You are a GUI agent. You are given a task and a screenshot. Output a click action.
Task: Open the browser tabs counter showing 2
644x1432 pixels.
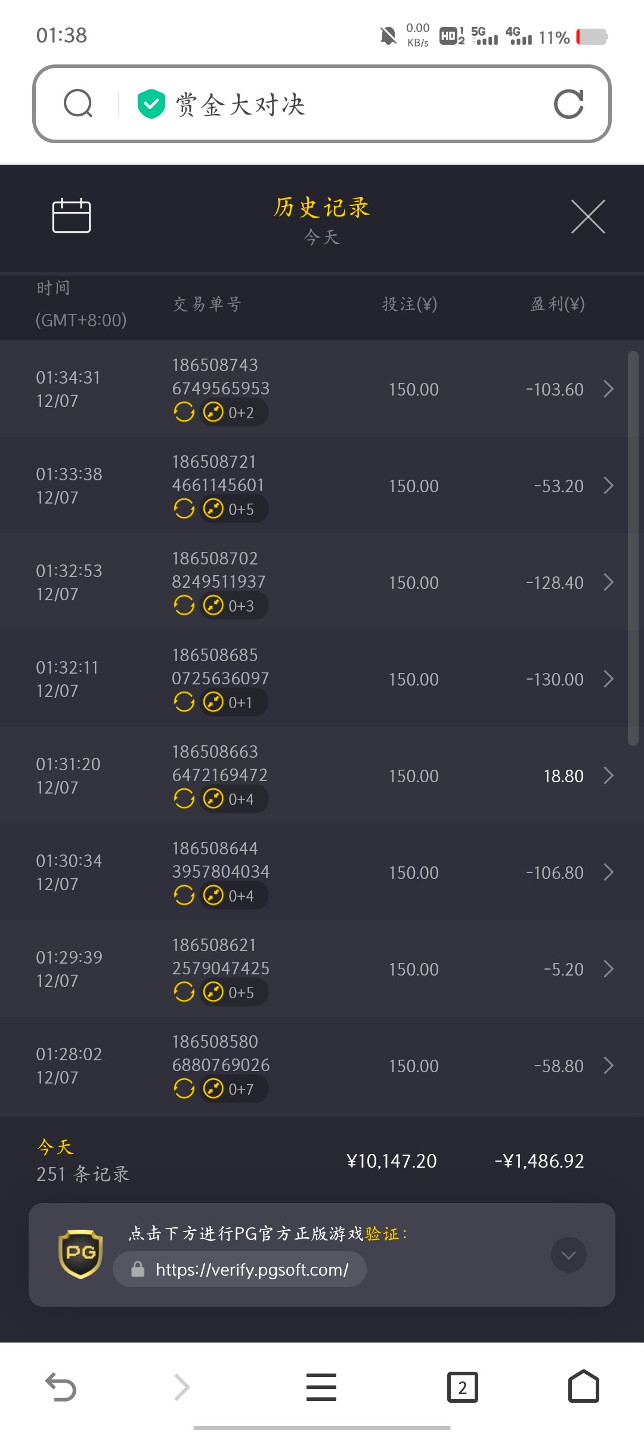(x=462, y=1387)
